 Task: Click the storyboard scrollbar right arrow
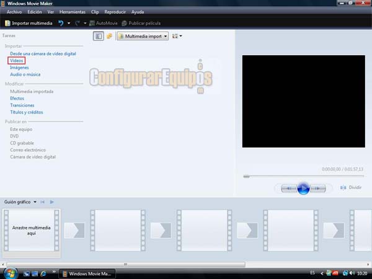(x=368, y=264)
